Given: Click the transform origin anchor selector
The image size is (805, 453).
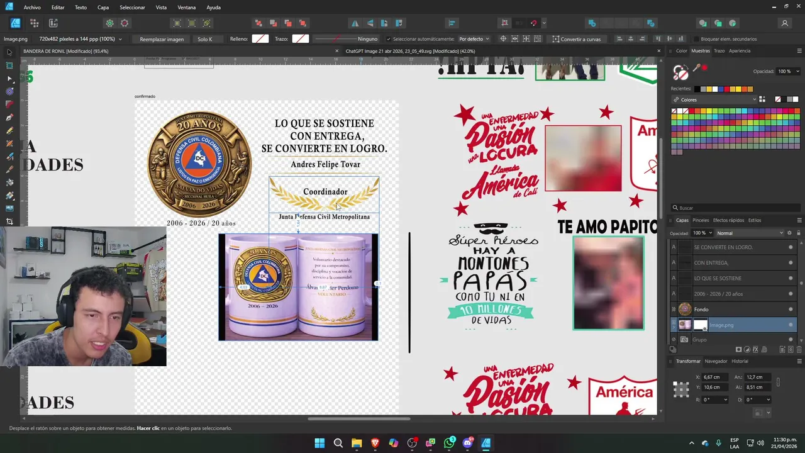Looking at the screenshot, I should 681,389.
